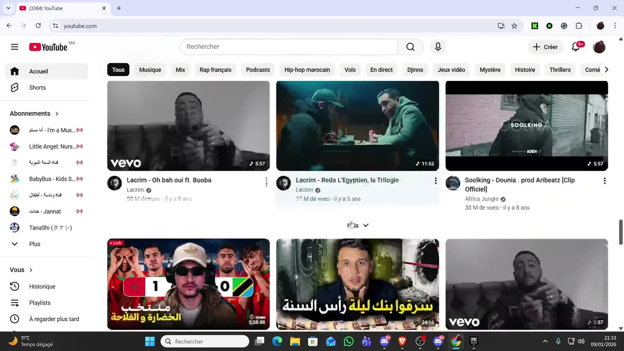Open Historique in the sidebar
Viewport: 624px width, 351px height.
pos(46,287)
